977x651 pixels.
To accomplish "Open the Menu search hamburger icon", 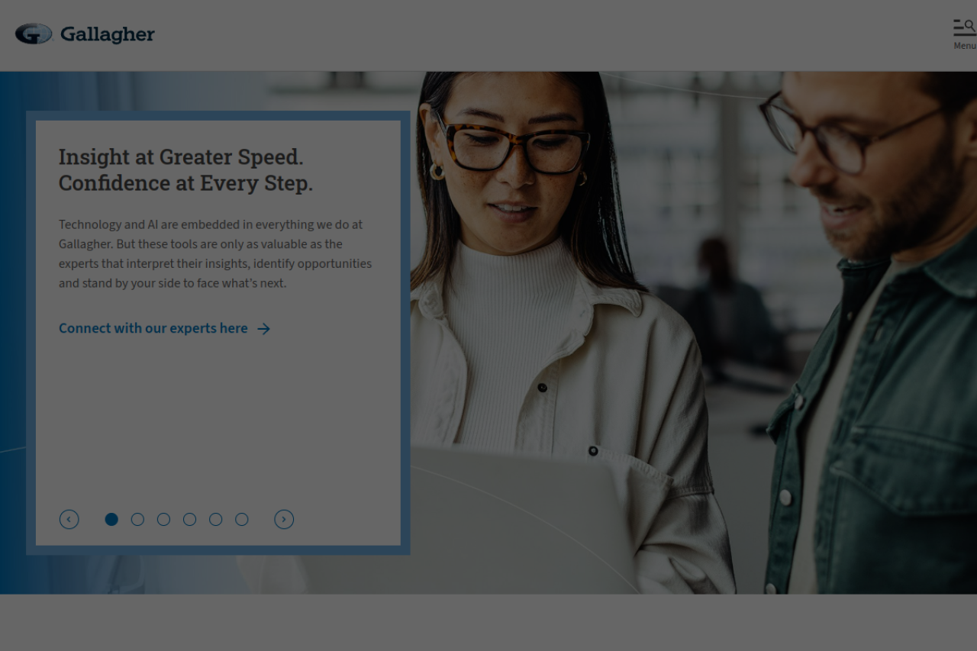I will pyautogui.click(x=965, y=27).
